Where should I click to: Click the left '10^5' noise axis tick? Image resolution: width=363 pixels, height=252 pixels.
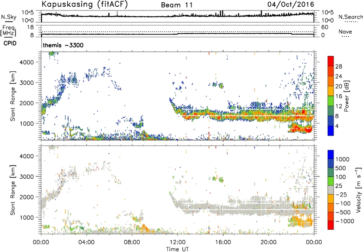28,13
